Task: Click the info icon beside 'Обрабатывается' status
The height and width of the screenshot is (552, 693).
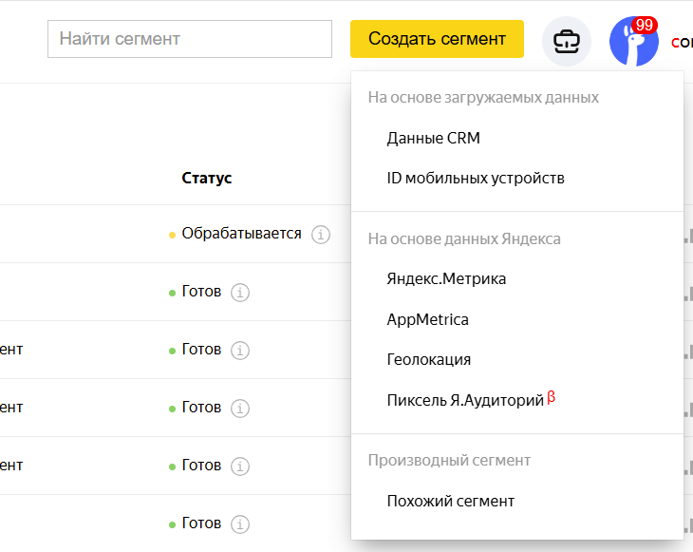Action: pos(321,235)
